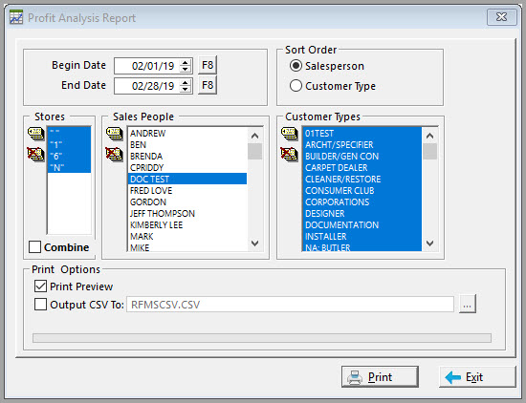This screenshot has width=526, height=403.
Task: Open the CSV file browse (...) button
Action: coord(468,305)
